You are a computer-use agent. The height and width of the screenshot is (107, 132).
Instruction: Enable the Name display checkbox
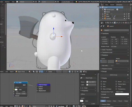point(101,82)
